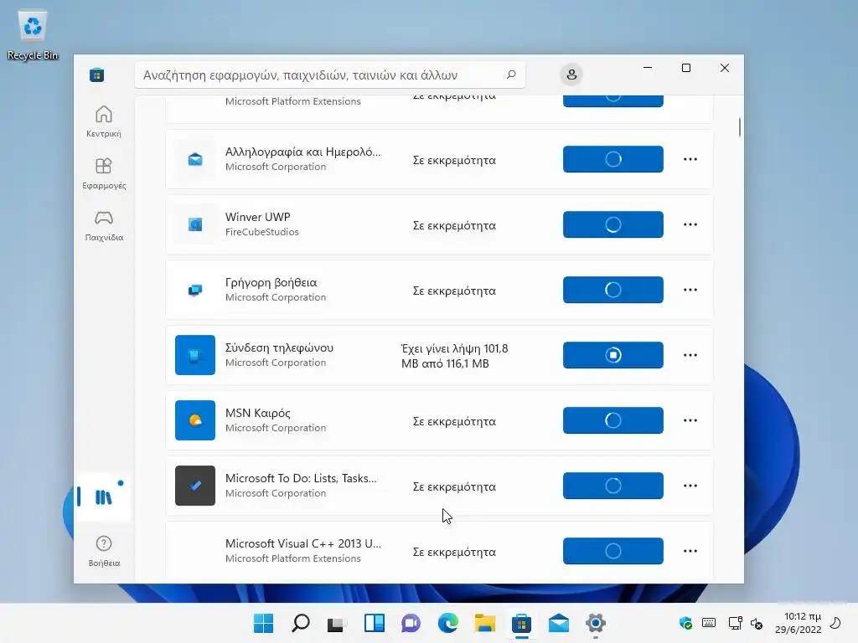858x643 pixels.
Task: Click the download progress text 101,8 MB
Action: click(455, 356)
